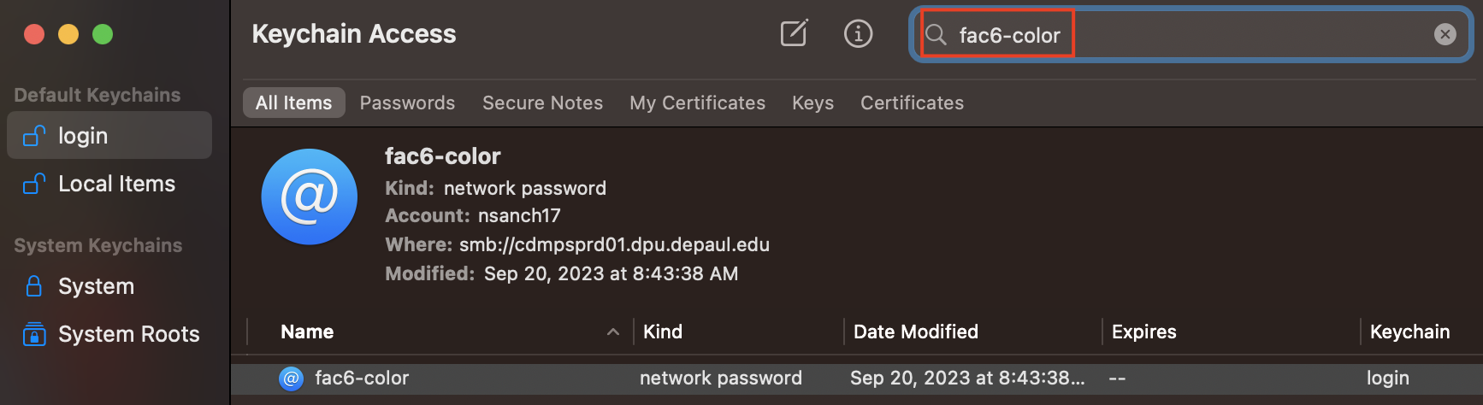The height and width of the screenshot is (405, 1483).
Task: Focus the fac6-color search field
Action: pos(1191,34)
